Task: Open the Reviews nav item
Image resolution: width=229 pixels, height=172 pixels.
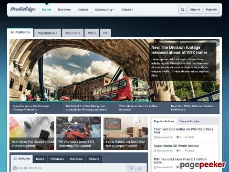Action: tap(64, 10)
